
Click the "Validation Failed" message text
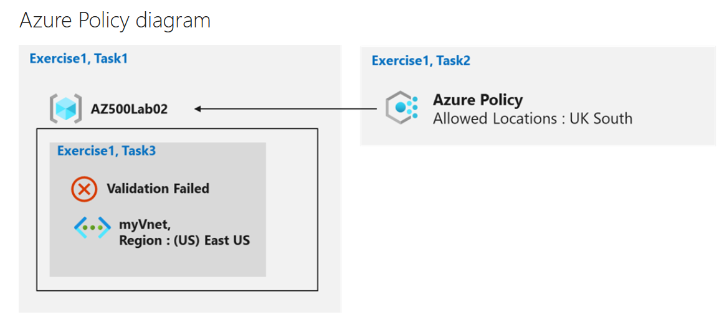click(x=158, y=189)
